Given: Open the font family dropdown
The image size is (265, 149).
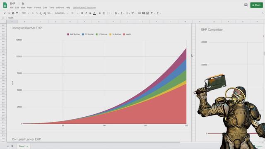Looking at the screenshot, I should click(x=61, y=13).
